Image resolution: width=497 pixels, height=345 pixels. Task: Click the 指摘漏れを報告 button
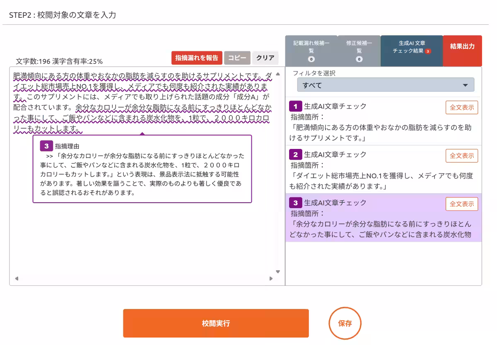click(x=197, y=58)
